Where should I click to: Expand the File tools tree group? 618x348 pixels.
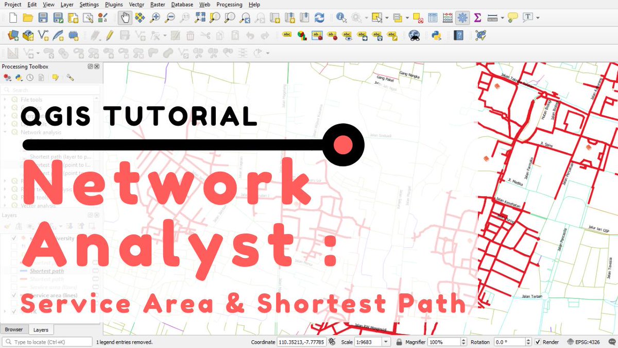[6, 100]
